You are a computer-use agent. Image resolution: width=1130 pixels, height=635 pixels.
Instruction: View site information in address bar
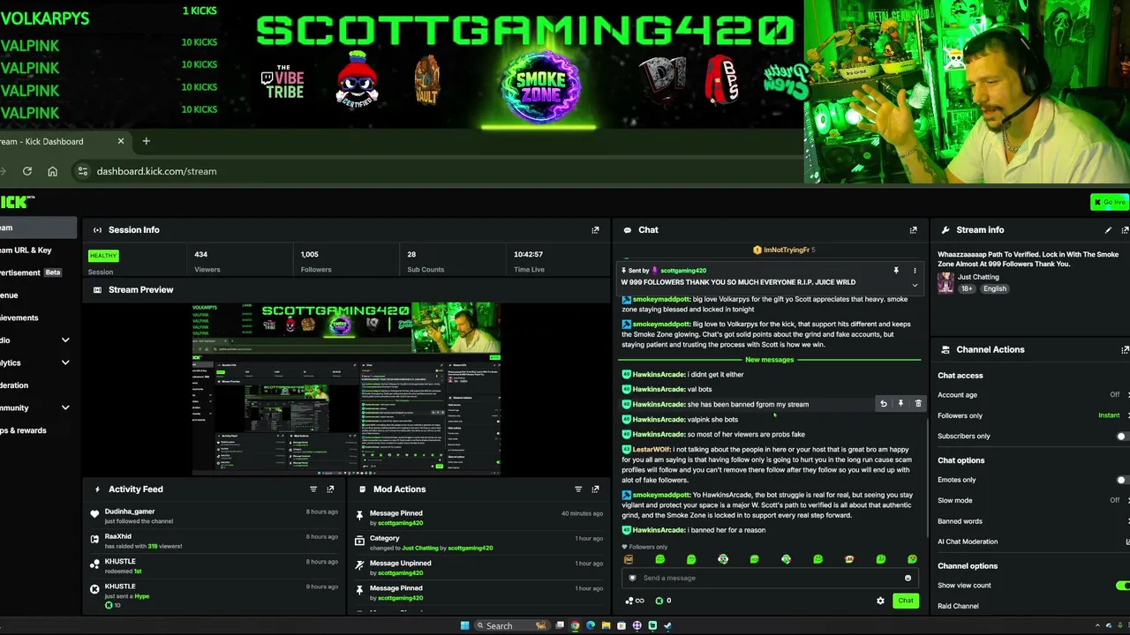pyautogui.click(x=82, y=171)
